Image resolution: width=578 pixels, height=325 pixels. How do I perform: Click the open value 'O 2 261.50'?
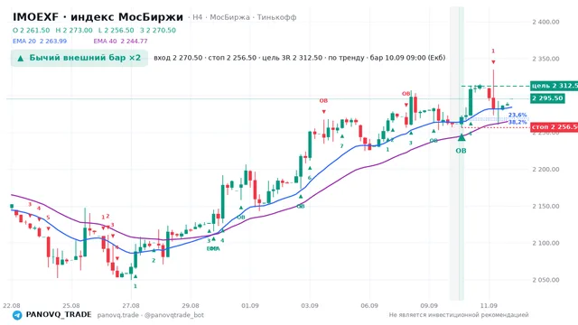[31, 30]
